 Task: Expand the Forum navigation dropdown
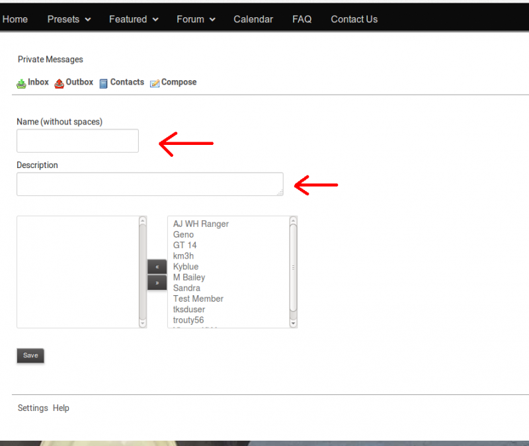196,19
